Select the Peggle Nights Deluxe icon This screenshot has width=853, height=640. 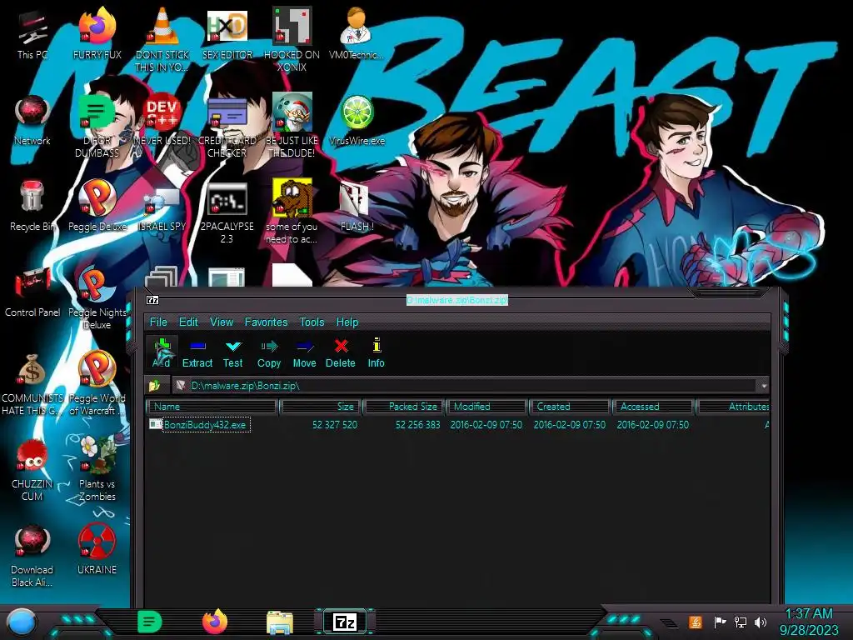coord(97,297)
